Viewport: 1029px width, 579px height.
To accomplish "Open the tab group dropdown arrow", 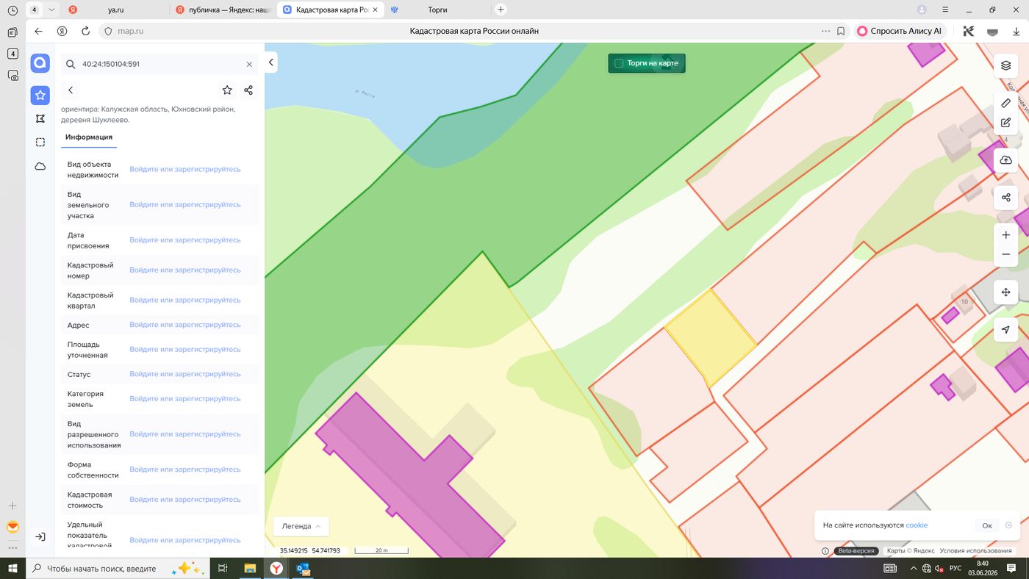I will click(x=51, y=10).
